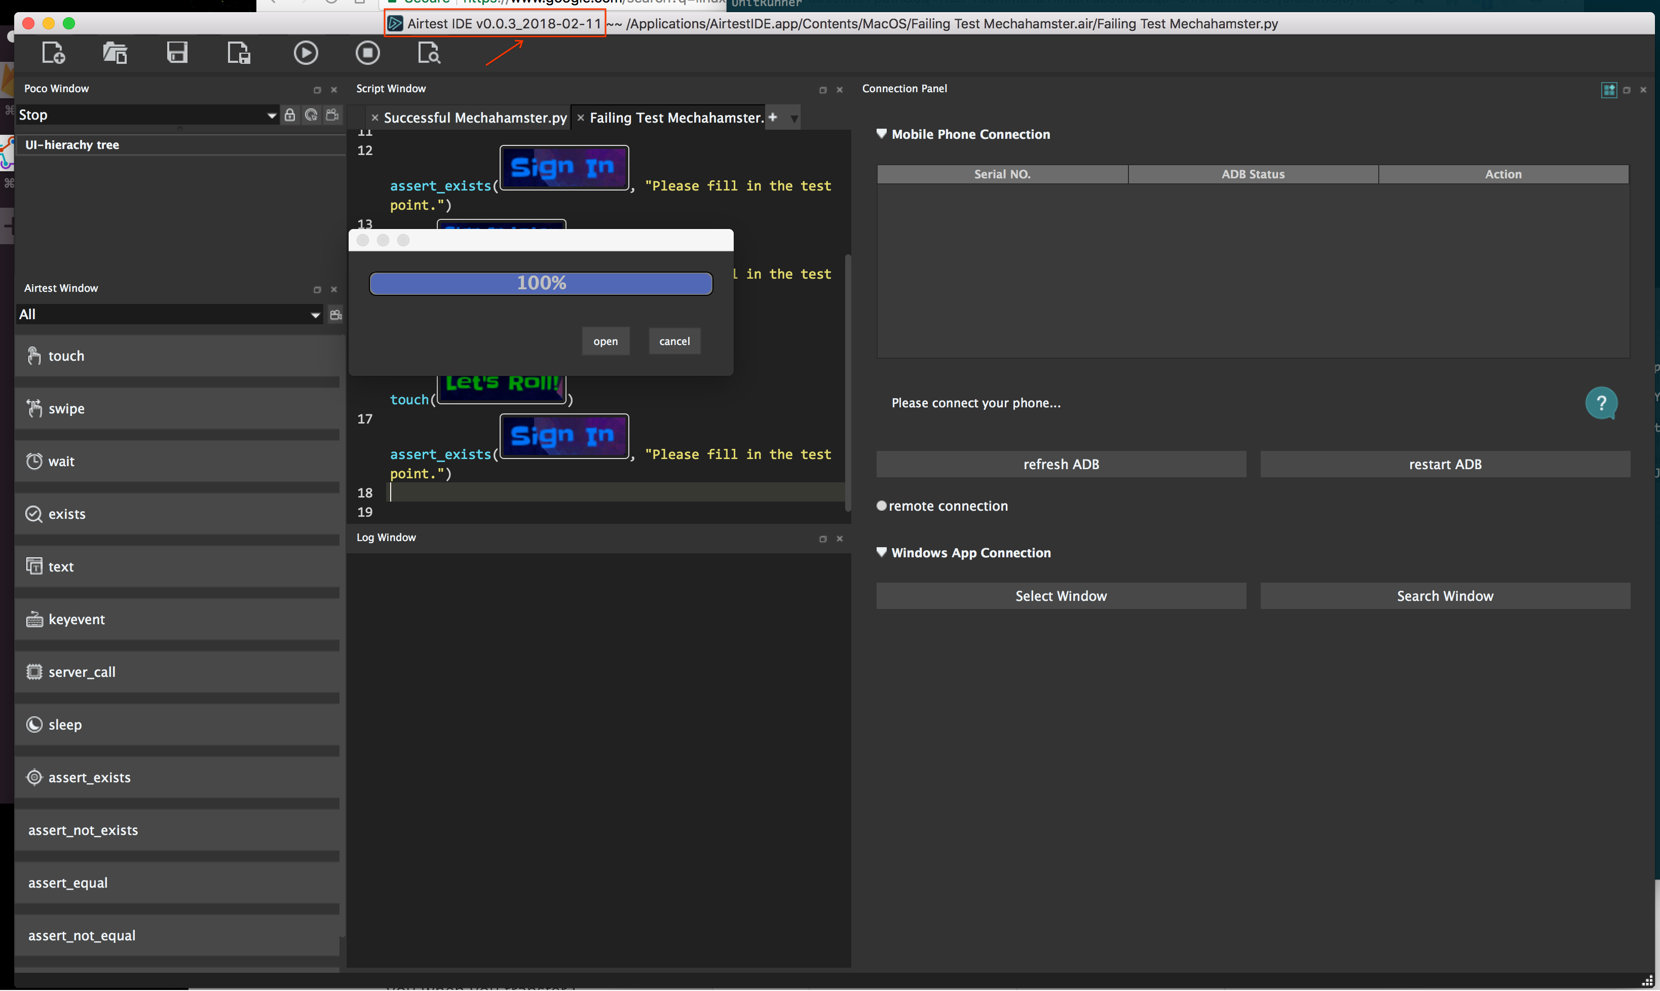Run the script with play icon
1660x991 pixels.
point(306,53)
